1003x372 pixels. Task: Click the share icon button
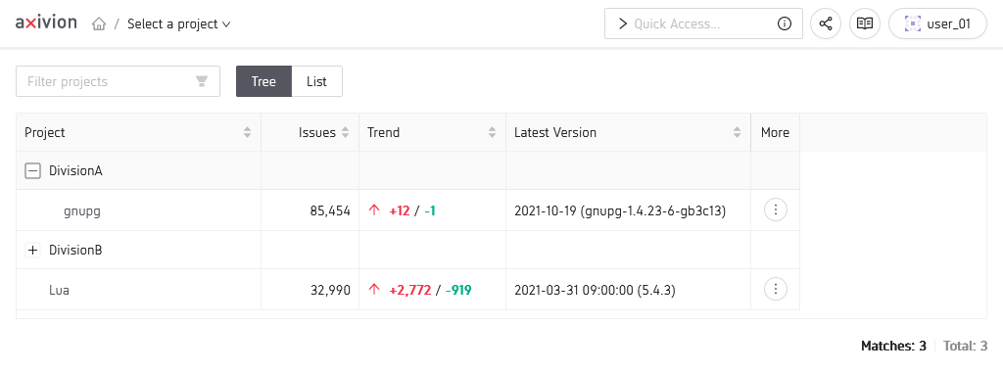(826, 24)
